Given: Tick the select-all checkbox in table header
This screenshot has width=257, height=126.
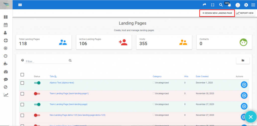Looking at the screenshot, I should [x=22, y=75].
